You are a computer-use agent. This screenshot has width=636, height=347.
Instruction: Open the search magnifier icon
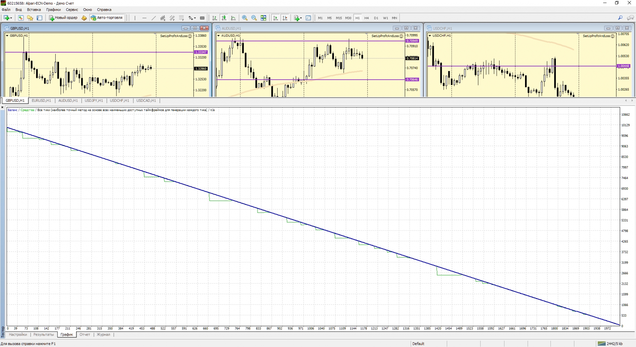click(620, 18)
